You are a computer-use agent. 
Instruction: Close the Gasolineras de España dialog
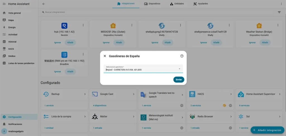pos(105,56)
